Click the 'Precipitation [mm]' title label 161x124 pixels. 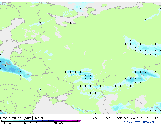click(17, 118)
